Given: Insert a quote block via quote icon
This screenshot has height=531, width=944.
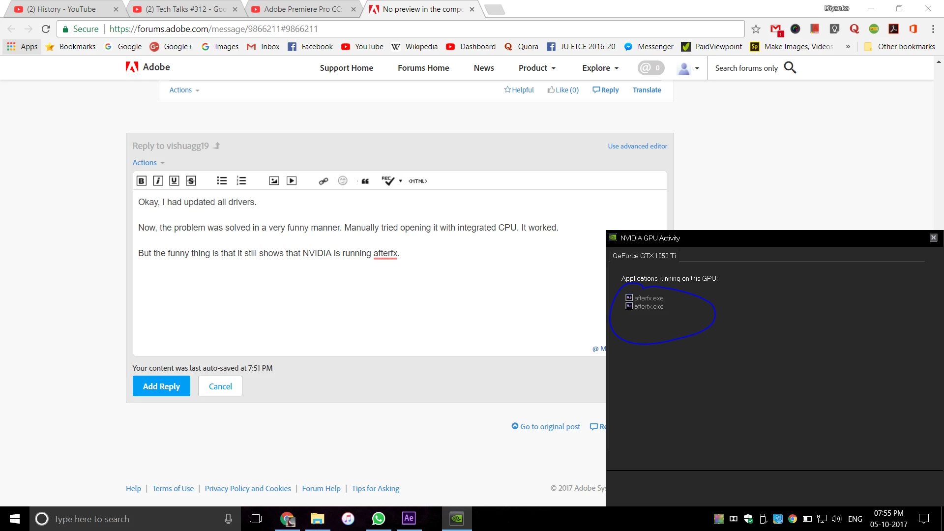Looking at the screenshot, I should tap(365, 181).
